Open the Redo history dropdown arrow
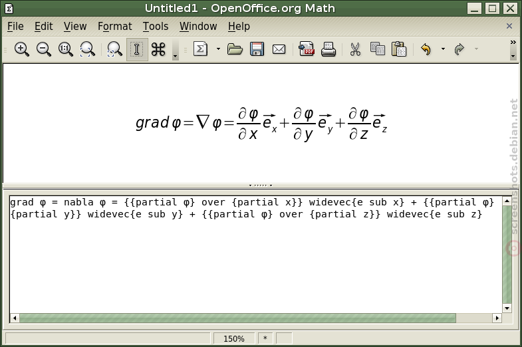Viewport: 522px width, 347px height. 476,49
